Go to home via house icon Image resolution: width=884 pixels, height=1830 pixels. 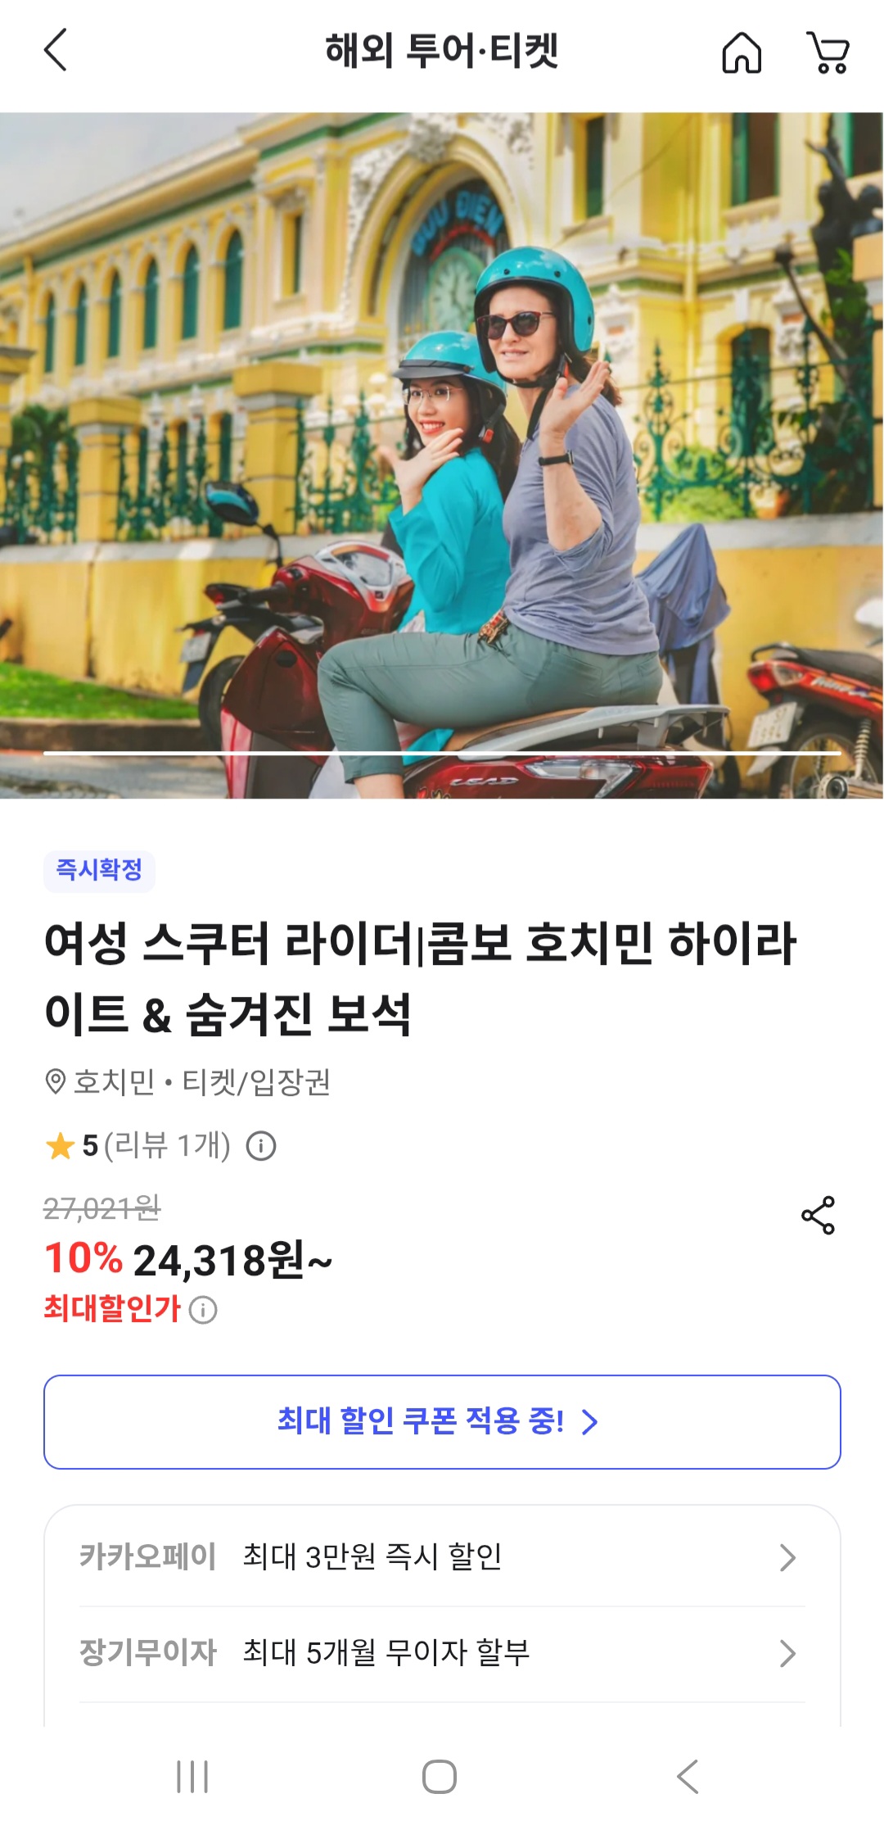(742, 52)
